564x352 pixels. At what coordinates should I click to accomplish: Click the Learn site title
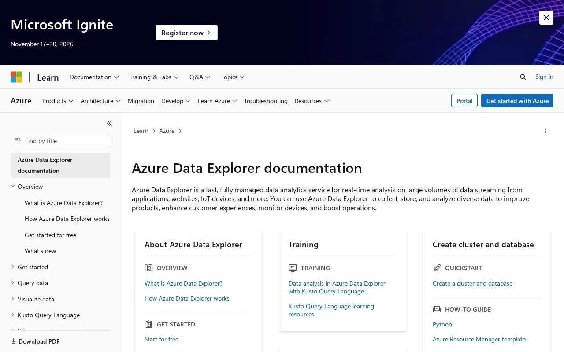pyautogui.click(x=48, y=77)
